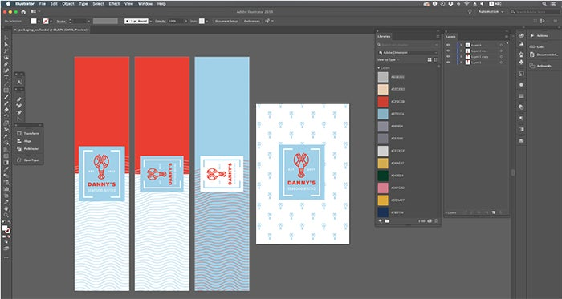The image size is (562, 299).
Task: Select the light blue library color swatch
Action: point(383,114)
